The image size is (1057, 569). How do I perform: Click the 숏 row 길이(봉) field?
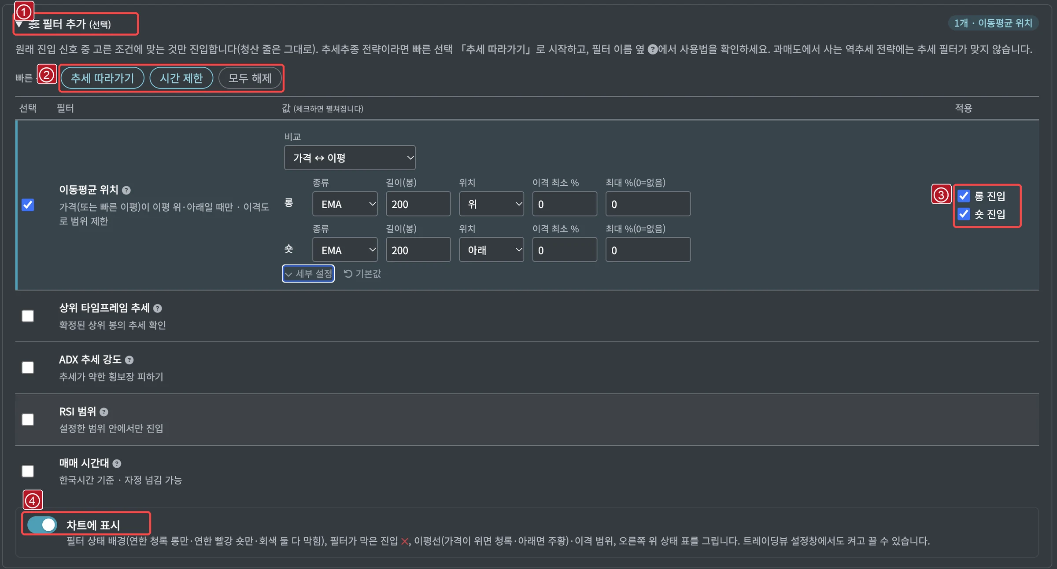(x=418, y=250)
